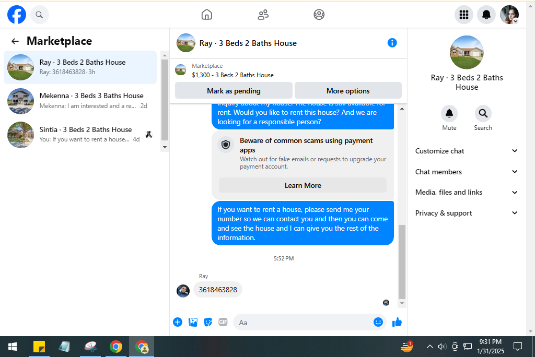Open the Mekenna 3 Beds 3 Baths conversation

click(80, 101)
